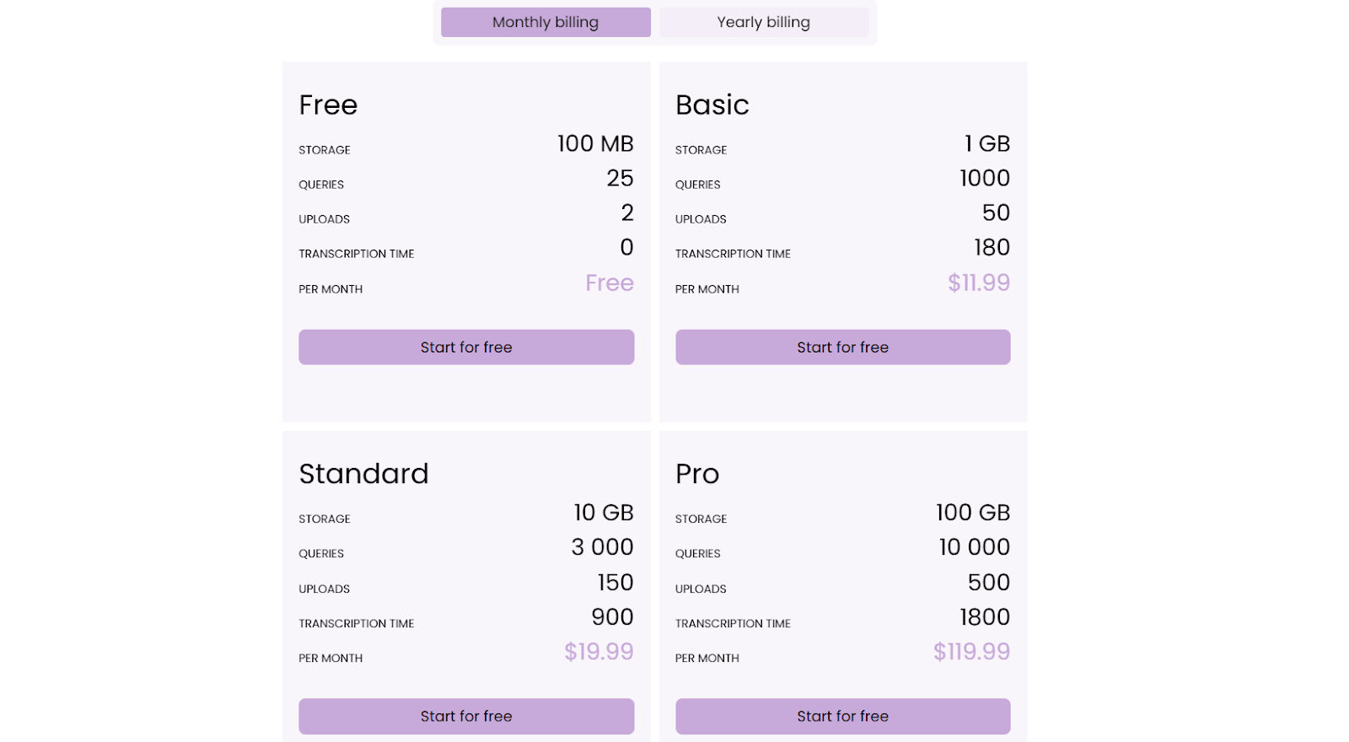Select the Basic plan heading

pyautogui.click(x=712, y=105)
